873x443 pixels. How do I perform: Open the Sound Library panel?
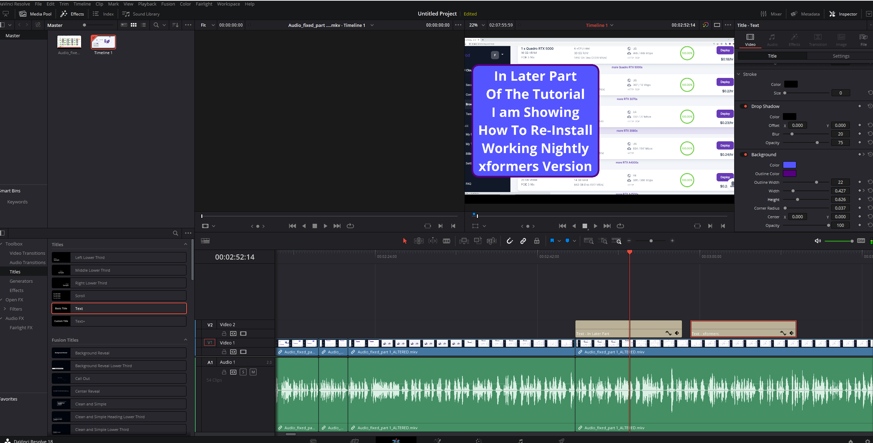coord(141,14)
